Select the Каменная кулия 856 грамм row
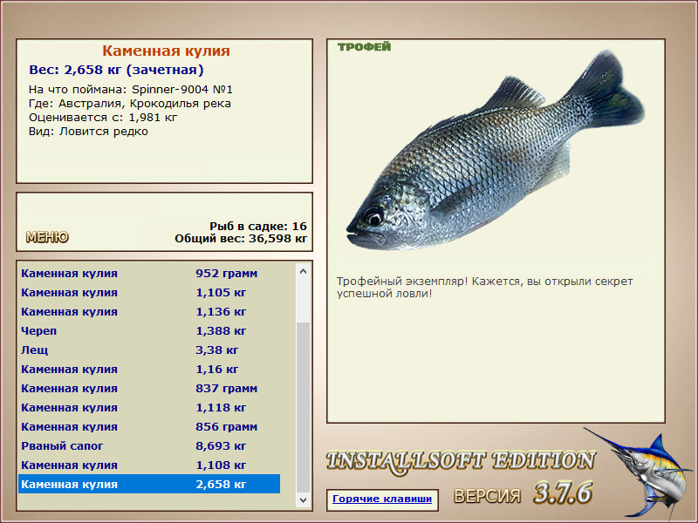 (149, 426)
